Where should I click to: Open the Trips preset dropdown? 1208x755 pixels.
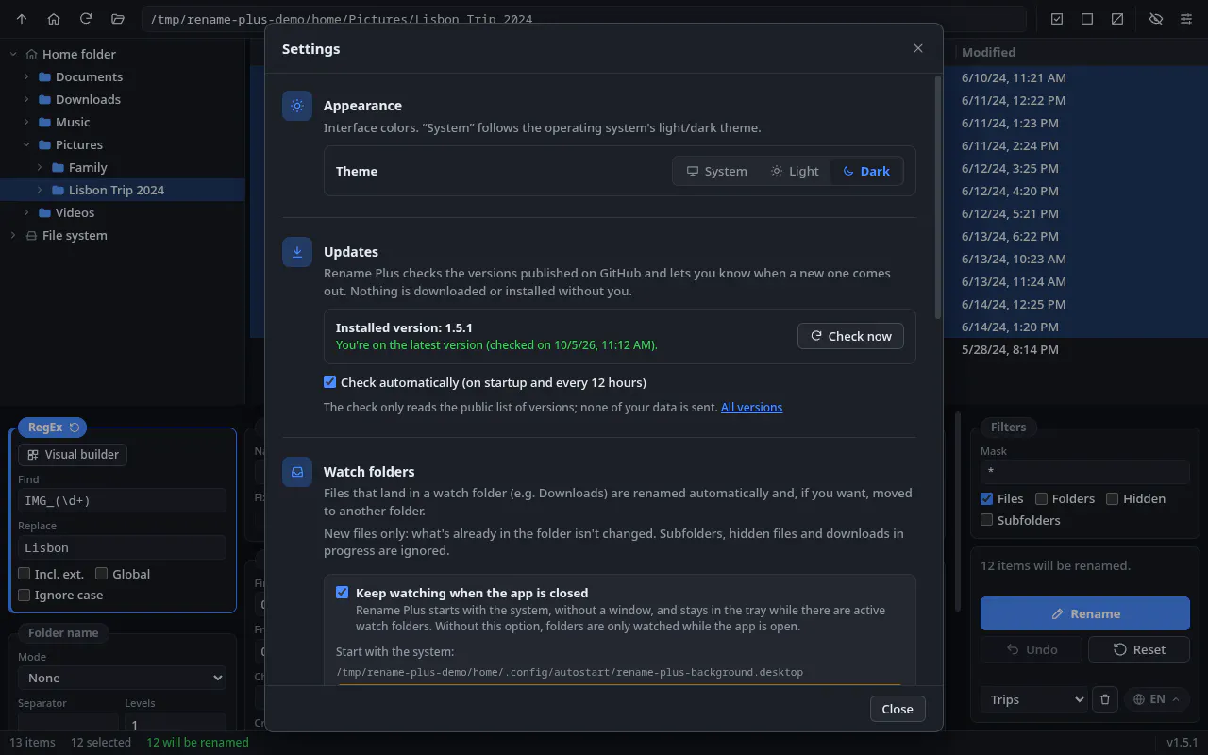point(1034,699)
